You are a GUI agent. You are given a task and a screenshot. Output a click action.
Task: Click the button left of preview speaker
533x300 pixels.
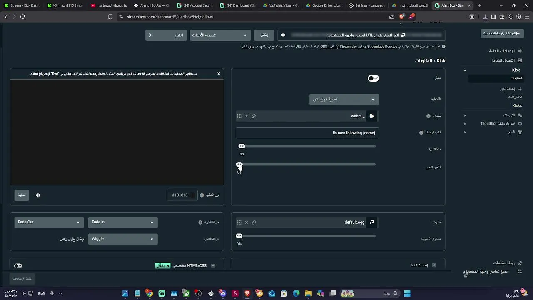pyautogui.click(x=22, y=195)
